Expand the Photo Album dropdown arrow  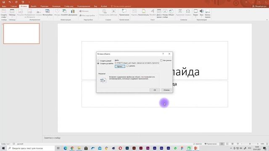[47, 17]
